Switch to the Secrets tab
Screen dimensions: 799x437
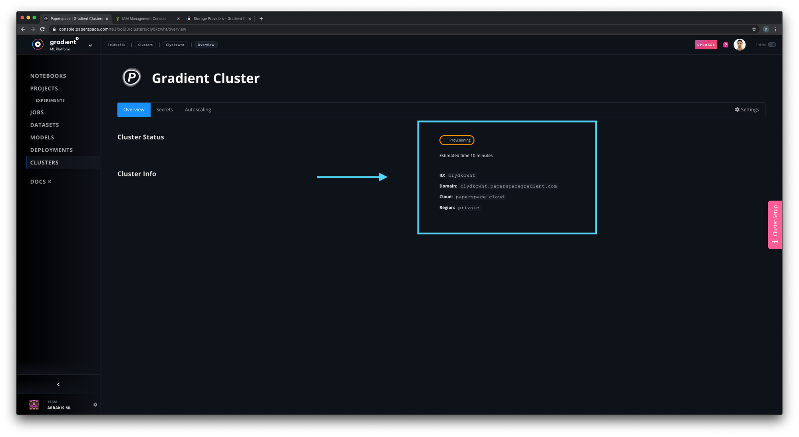coord(165,110)
